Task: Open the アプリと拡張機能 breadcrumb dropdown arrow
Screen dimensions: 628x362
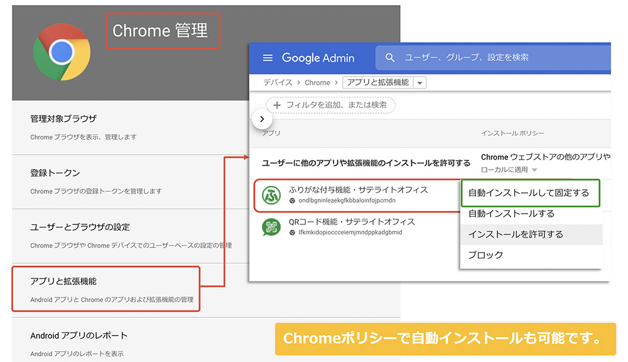Action: point(420,82)
